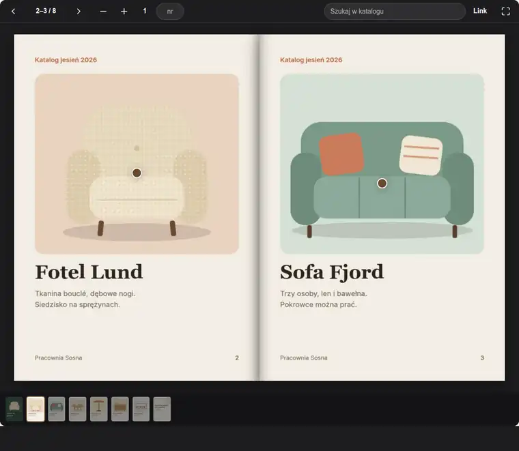
Task: Zoom in with the plus icon
Action: pyautogui.click(x=124, y=11)
